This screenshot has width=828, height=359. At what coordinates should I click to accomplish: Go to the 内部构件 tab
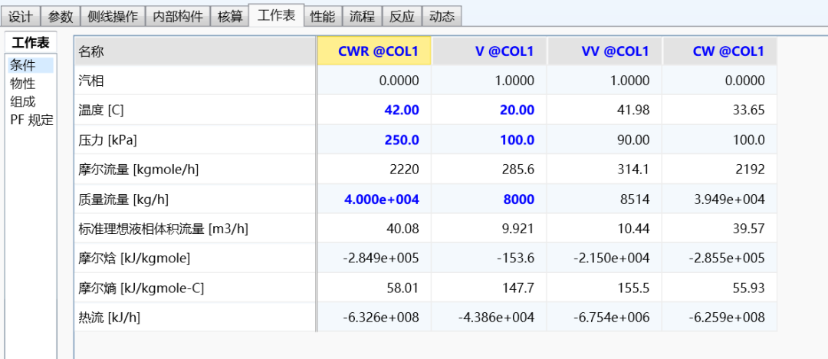tap(178, 16)
